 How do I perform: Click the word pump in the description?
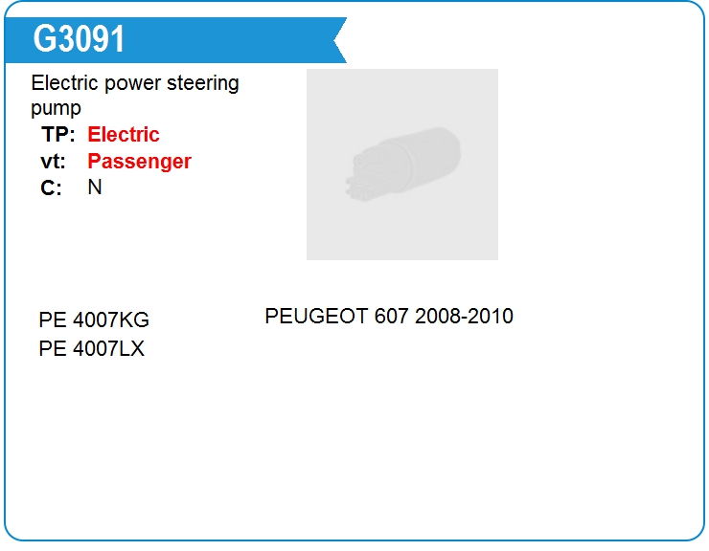(x=57, y=108)
